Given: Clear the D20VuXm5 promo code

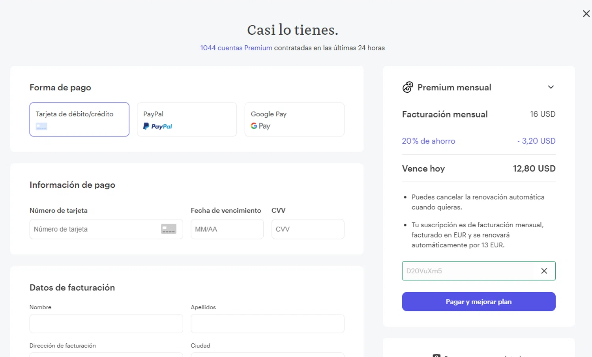Looking at the screenshot, I should point(544,271).
